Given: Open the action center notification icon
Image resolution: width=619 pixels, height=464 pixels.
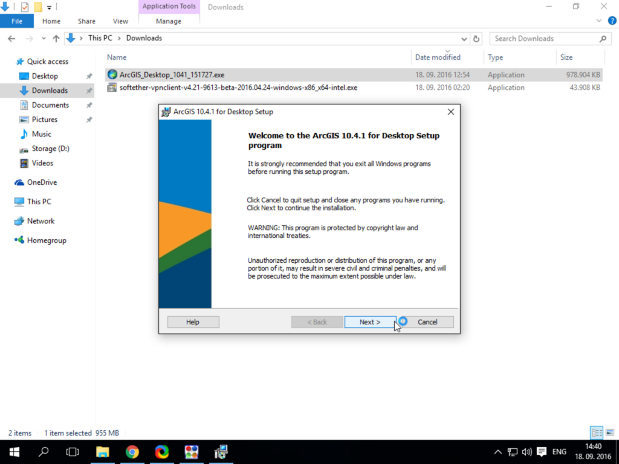Looking at the screenshot, I should 542,452.
